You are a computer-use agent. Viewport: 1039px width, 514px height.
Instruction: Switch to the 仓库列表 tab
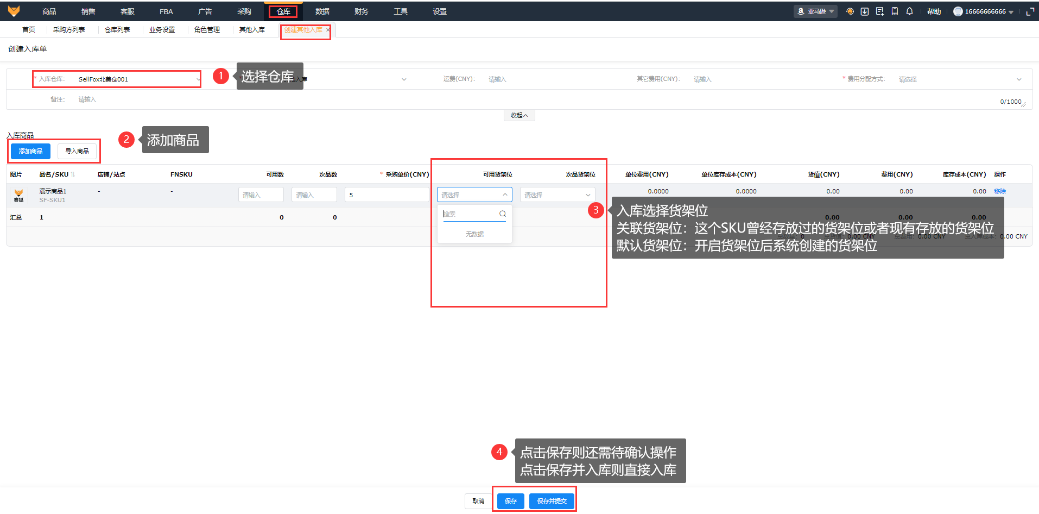pyautogui.click(x=117, y=30)
